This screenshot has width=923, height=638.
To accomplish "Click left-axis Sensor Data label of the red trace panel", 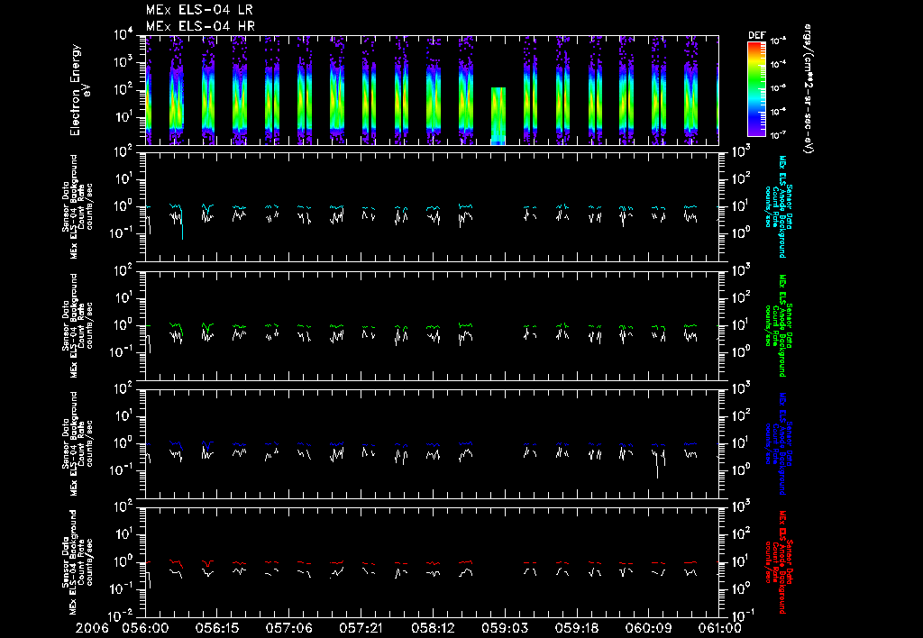I will click(x=78, y=562).
